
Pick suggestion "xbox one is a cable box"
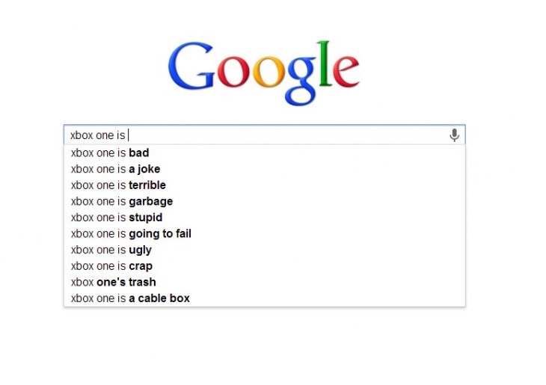130,298
